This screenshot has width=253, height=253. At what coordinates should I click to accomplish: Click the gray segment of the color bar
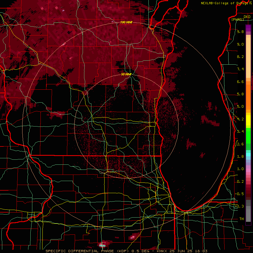248,211
